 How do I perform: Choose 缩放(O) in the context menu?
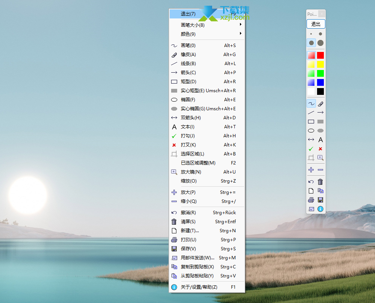(207, 181)
